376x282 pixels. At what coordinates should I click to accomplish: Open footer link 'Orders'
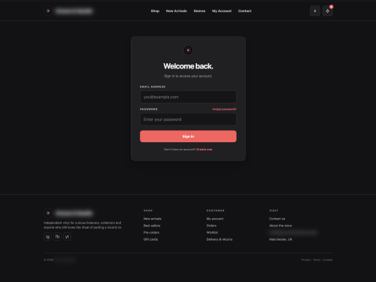tap(211, 226)
